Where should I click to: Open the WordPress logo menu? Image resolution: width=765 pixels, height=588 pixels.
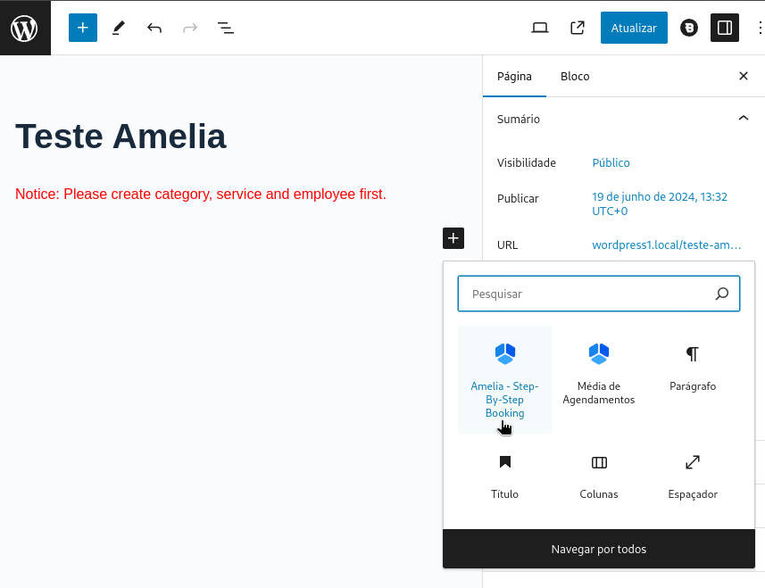pyautogui.click(x=24, y=28)
